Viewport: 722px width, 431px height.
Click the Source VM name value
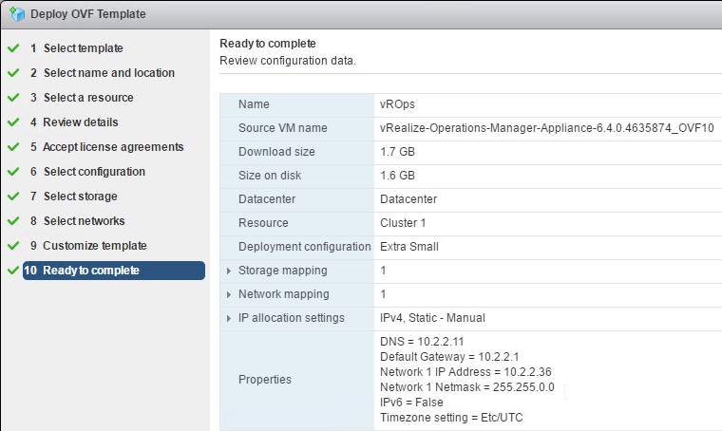(546, 128)
